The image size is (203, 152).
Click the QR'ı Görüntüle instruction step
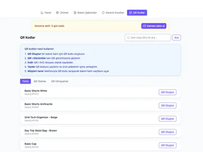(53, 58)
